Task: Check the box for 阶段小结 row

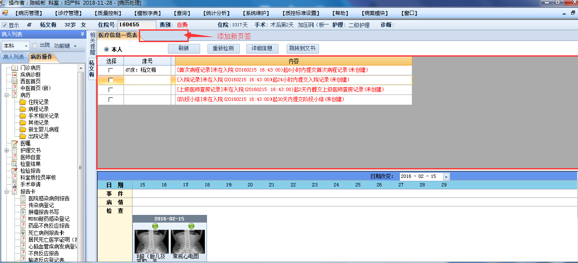Action: [111, 100]
